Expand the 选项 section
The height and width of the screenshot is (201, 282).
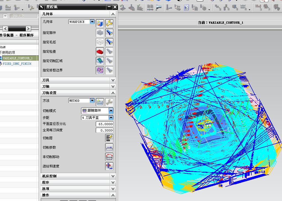(x=113, y=189)
